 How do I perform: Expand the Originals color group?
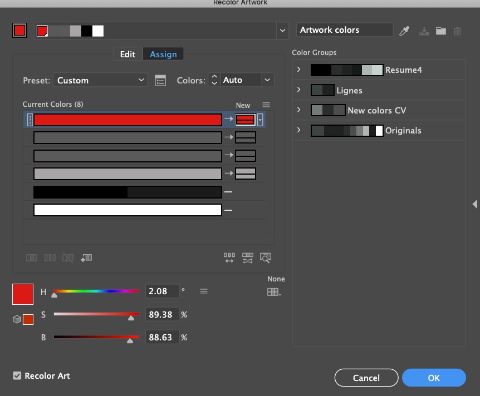tap(298, 130)
